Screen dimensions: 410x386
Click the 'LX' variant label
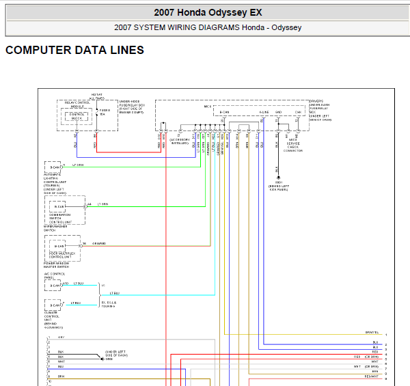pos(103,285)
